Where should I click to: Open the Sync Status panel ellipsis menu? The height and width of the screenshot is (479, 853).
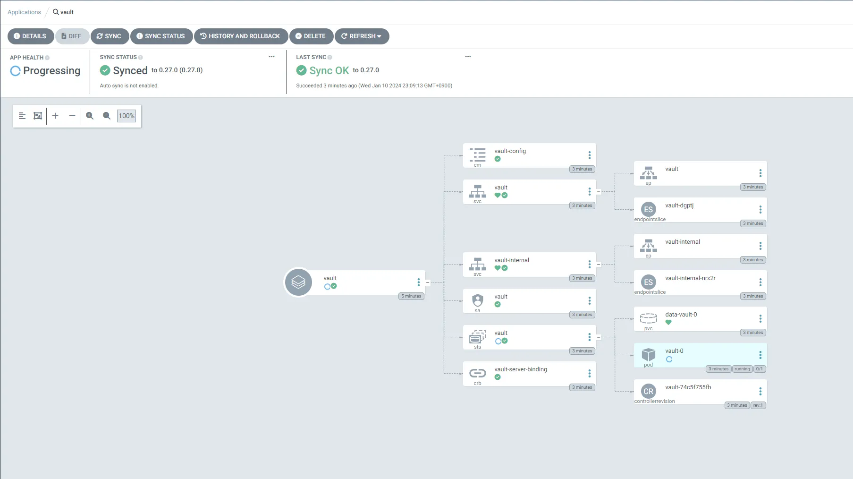pos(271,57)
